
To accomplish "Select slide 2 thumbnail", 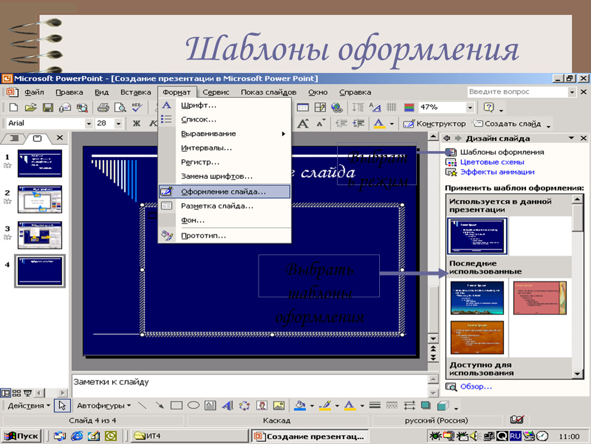I will click(x=40, y=199).
